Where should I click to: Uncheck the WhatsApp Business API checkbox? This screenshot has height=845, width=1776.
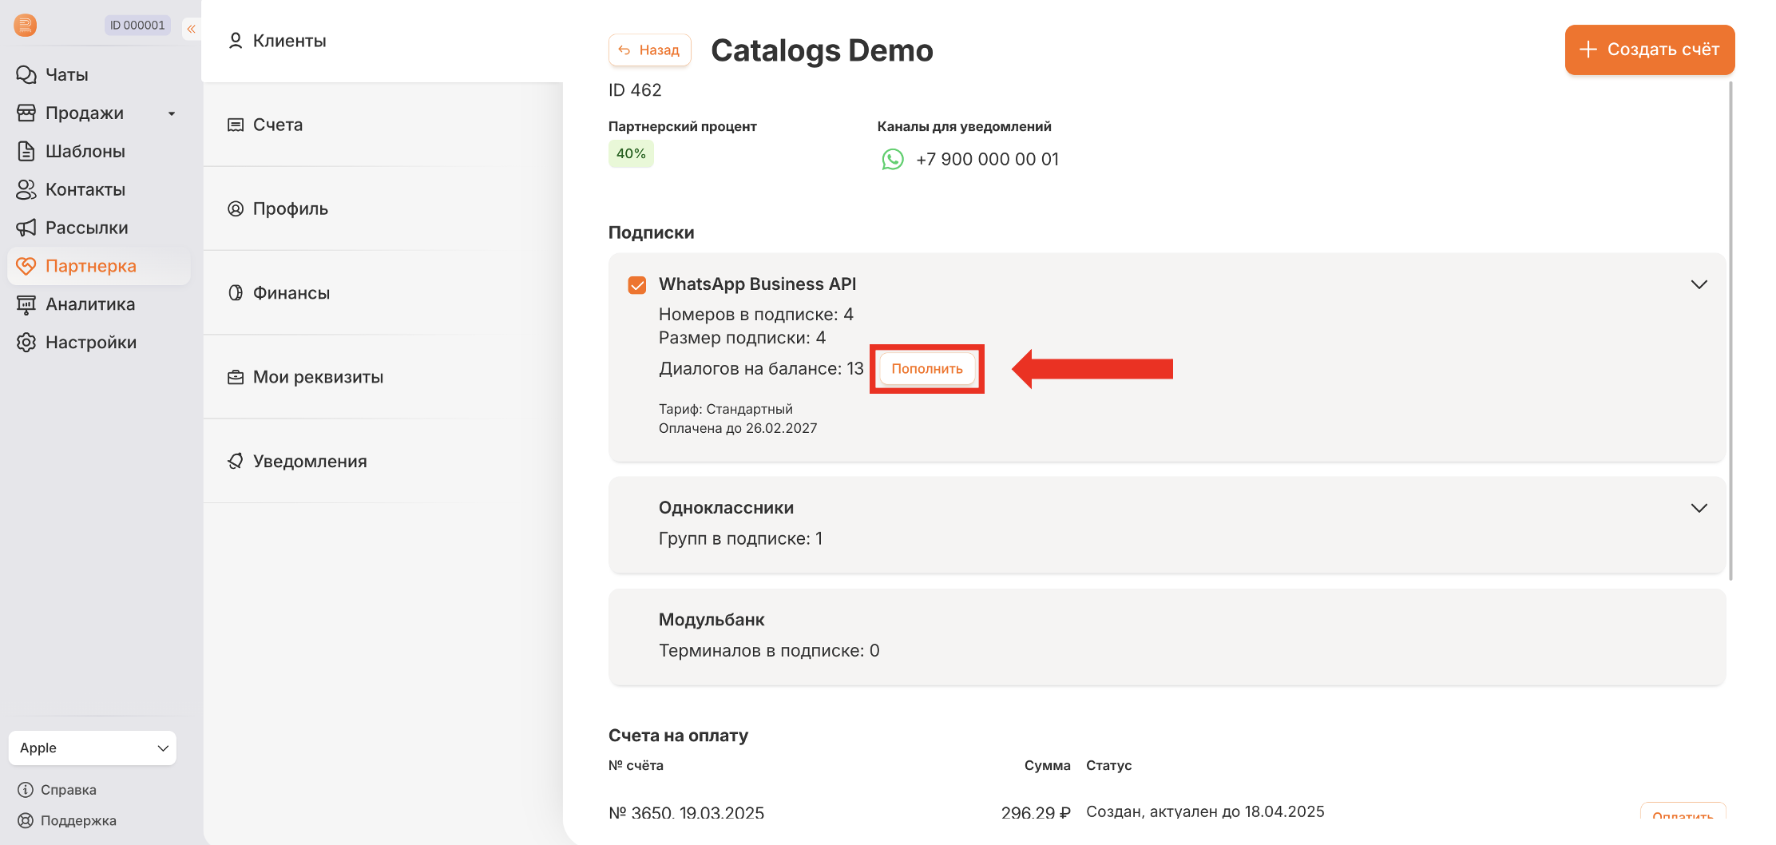[x=637, y=285]
